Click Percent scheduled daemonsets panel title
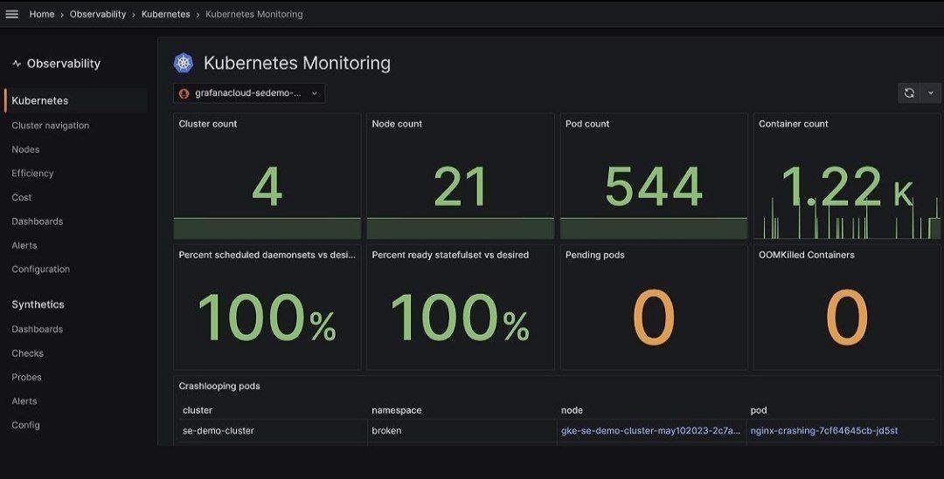Screen dimensions: 944x479 pyautogui.click(x=267, y=255)
